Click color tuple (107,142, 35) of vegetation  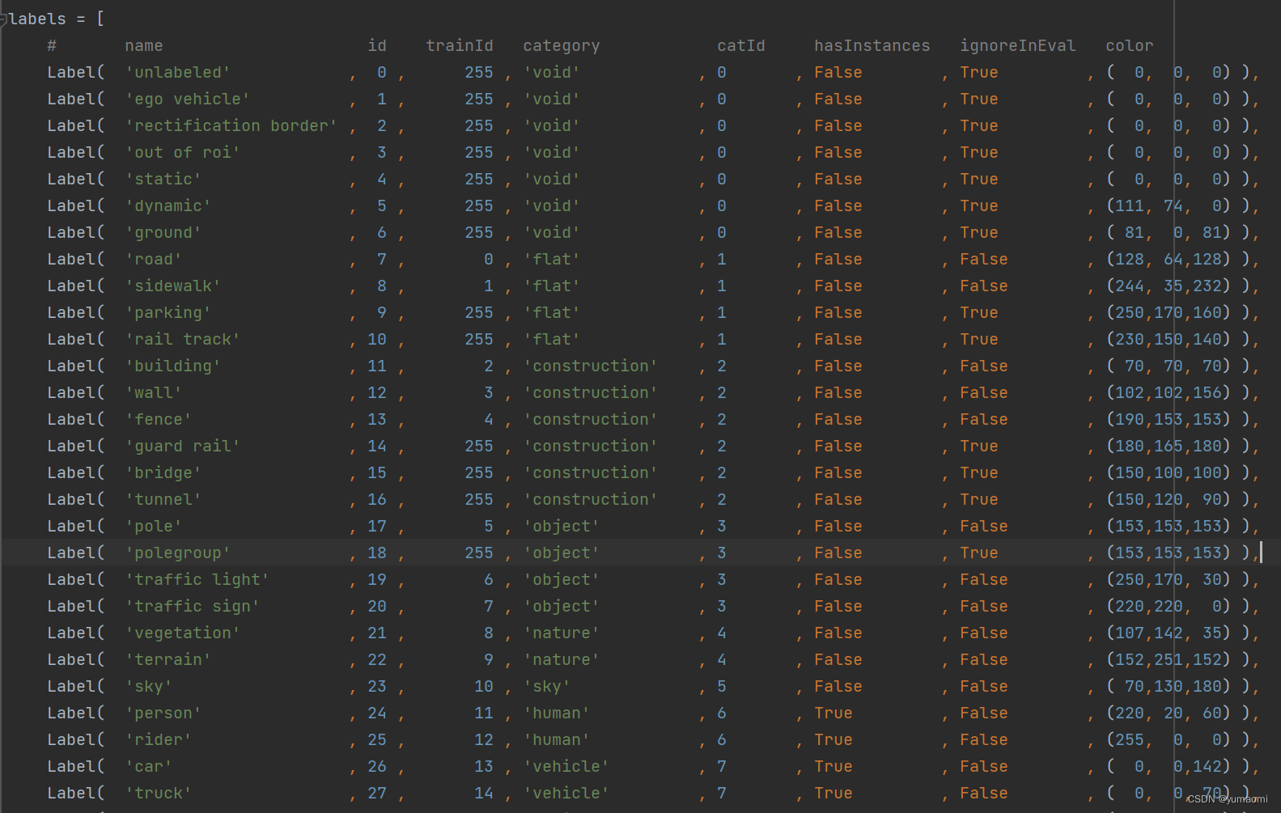click(x=1169, y=633)
